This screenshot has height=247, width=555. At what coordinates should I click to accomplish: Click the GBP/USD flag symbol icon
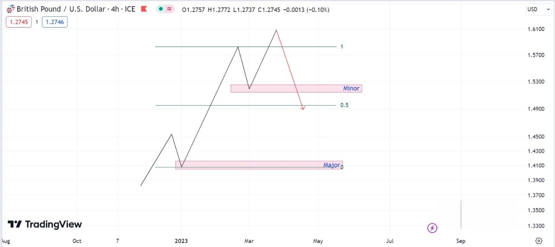(10, 9)
